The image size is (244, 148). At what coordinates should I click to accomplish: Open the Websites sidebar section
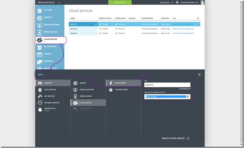[x=50, y=18]
